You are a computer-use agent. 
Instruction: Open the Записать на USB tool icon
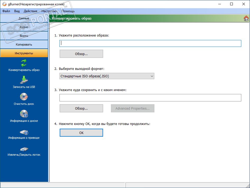click(24, 80)
